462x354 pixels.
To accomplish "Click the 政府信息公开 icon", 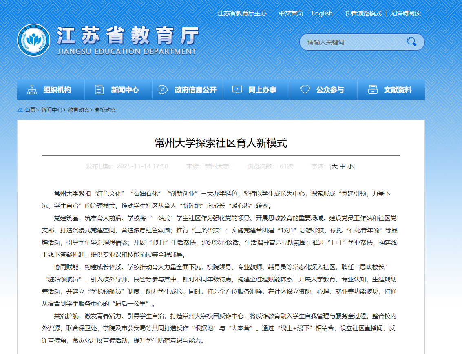I will coord(163,90).
